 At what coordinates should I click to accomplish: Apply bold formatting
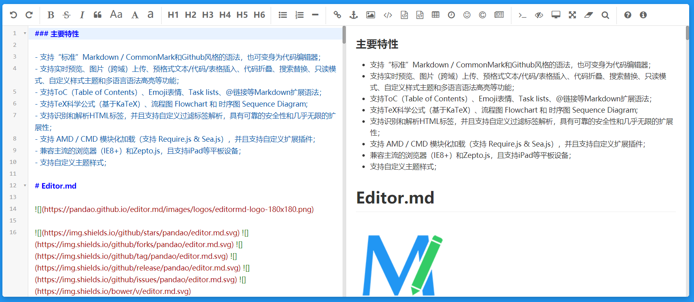click(50, 15)
